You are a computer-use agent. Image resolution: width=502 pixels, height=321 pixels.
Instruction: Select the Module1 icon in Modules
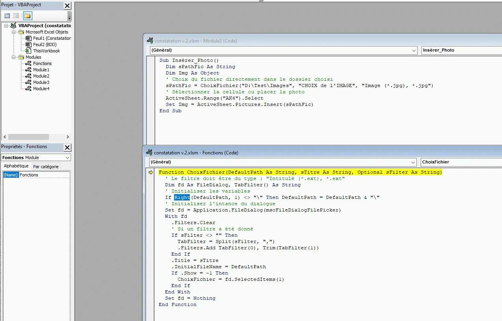click(28, 70)
